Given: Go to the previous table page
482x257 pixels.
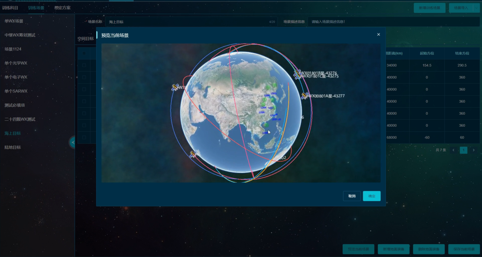Looking at the screenshot, I should coord(453,150).
